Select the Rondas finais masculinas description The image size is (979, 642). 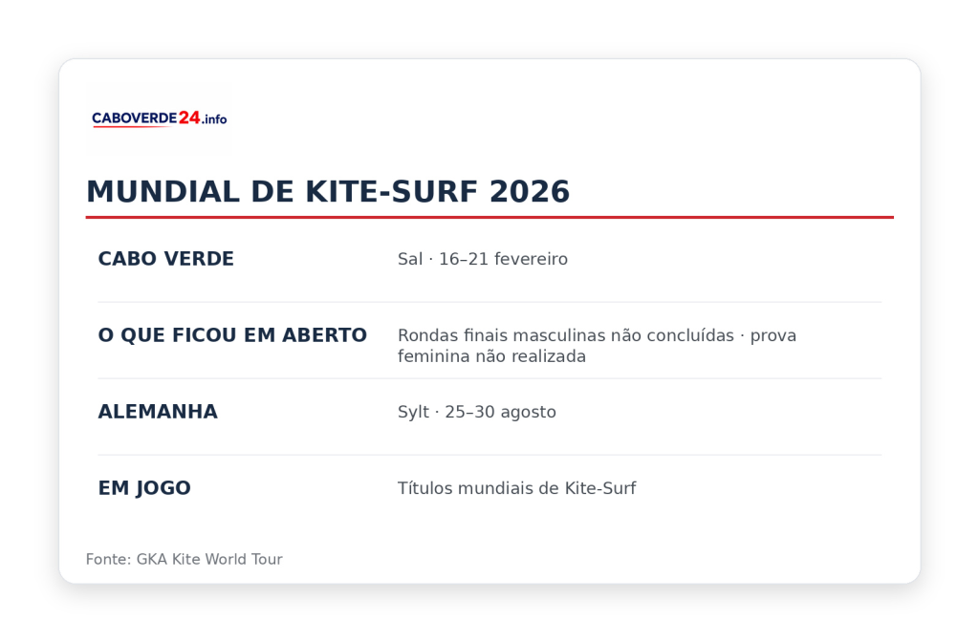(597, 346)
